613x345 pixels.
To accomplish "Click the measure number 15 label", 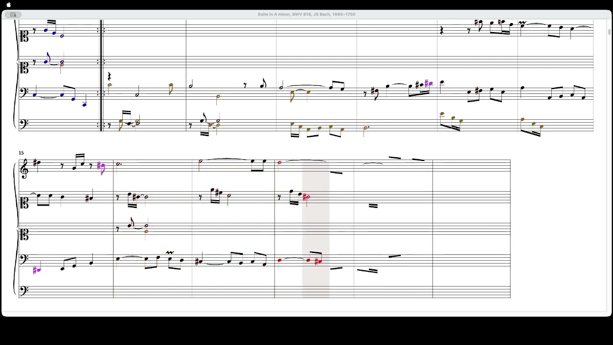I will coord(21,153).
